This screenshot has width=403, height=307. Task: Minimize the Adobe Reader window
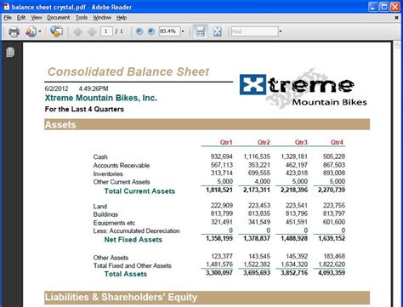coord(373,7)
